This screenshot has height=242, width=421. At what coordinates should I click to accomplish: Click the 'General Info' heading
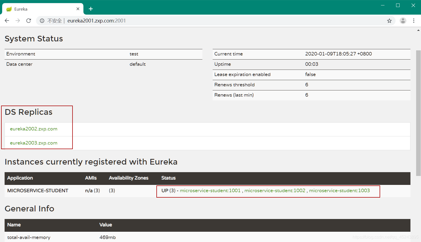29,209
